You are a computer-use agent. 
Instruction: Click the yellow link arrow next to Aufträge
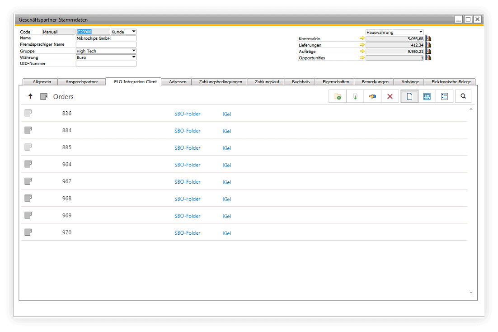pyautogui.click(x=362, y=51)
